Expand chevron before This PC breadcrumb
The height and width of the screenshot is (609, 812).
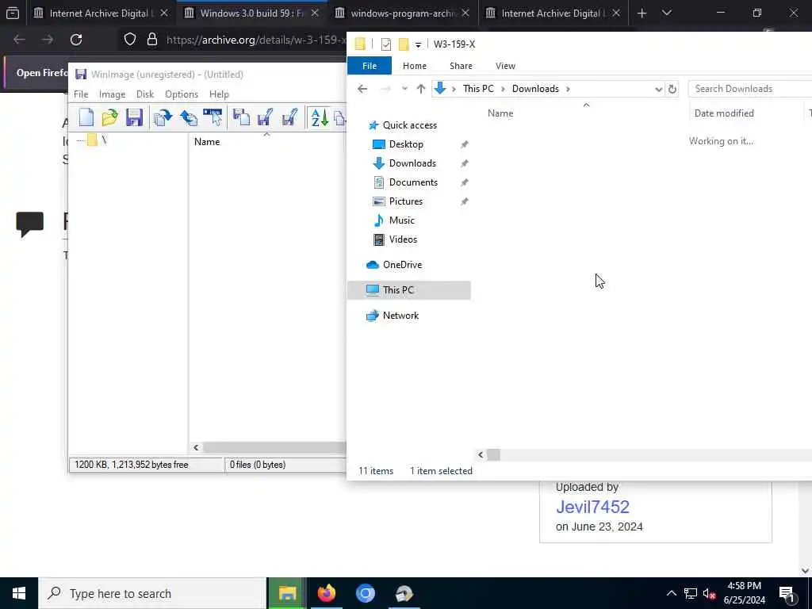pos(454,89)
